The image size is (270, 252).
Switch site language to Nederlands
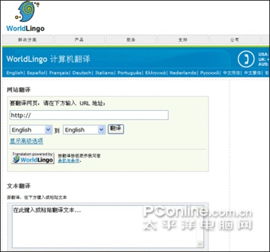pyautogui.click(x=183, y=73)
